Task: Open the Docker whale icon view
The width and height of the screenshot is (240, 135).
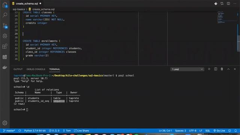Action: [x=5, y=67]
